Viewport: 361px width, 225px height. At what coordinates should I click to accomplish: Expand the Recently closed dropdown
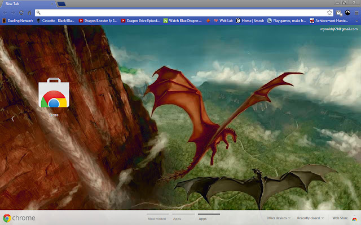pyautogui.click(x=310, y=218)
